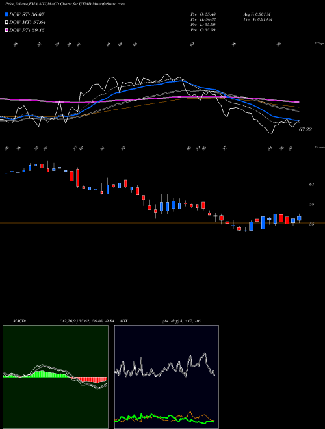
Task: Click the MACD: heading label
Action: pos(19,321)
